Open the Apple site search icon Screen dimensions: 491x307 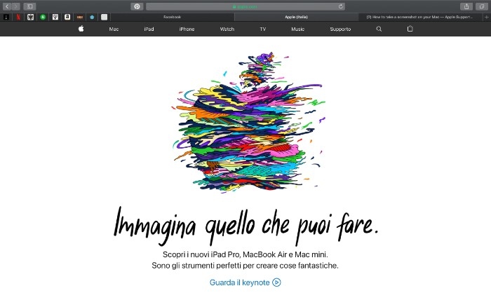click(379, 29)
